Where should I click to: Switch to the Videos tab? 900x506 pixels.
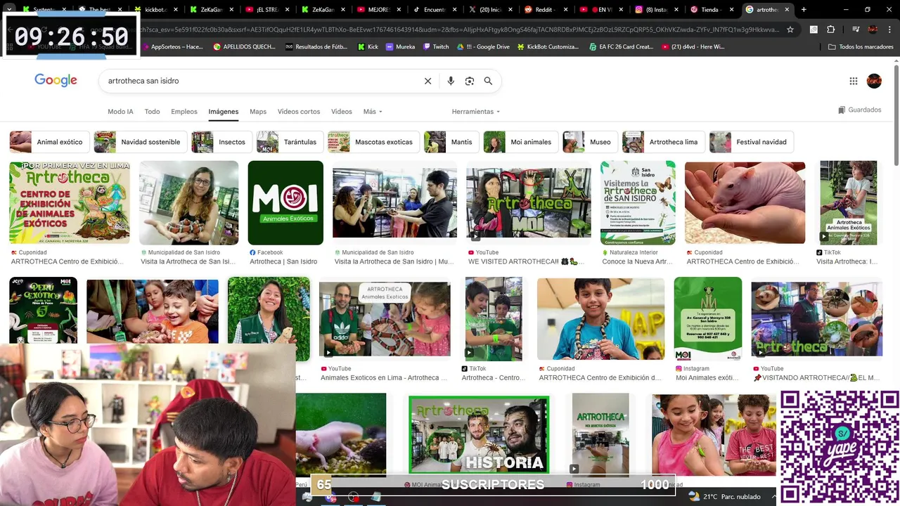342,112
